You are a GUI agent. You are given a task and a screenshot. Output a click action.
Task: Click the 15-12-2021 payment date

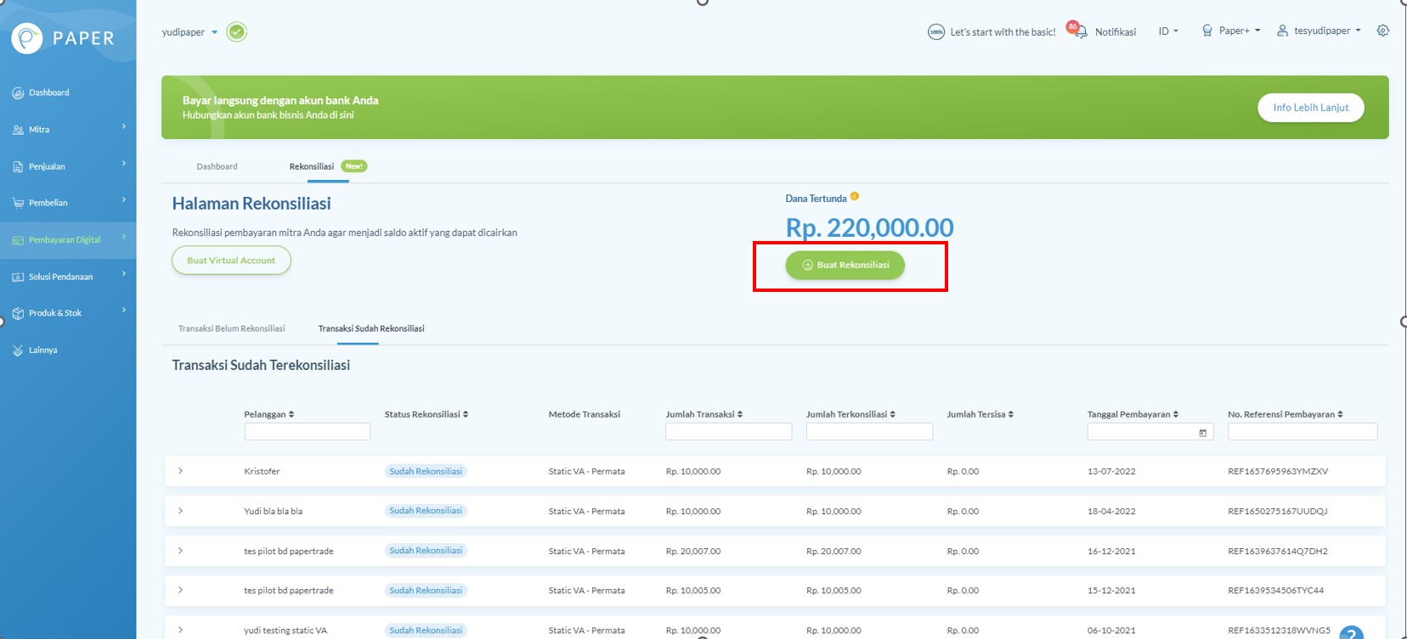pyautogui.click(x=1111, y=591)
